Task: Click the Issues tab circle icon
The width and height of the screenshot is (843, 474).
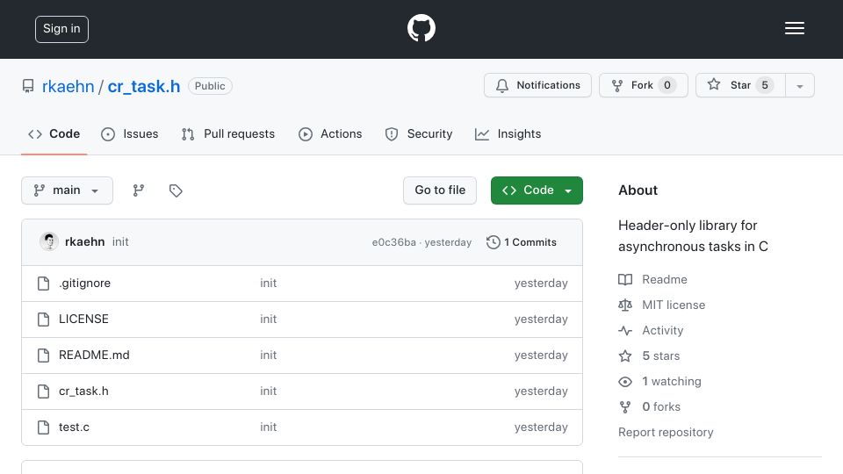Action: (108, 134)
